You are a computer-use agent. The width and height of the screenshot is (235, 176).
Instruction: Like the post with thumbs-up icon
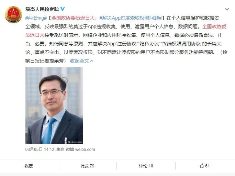(202, 165)
